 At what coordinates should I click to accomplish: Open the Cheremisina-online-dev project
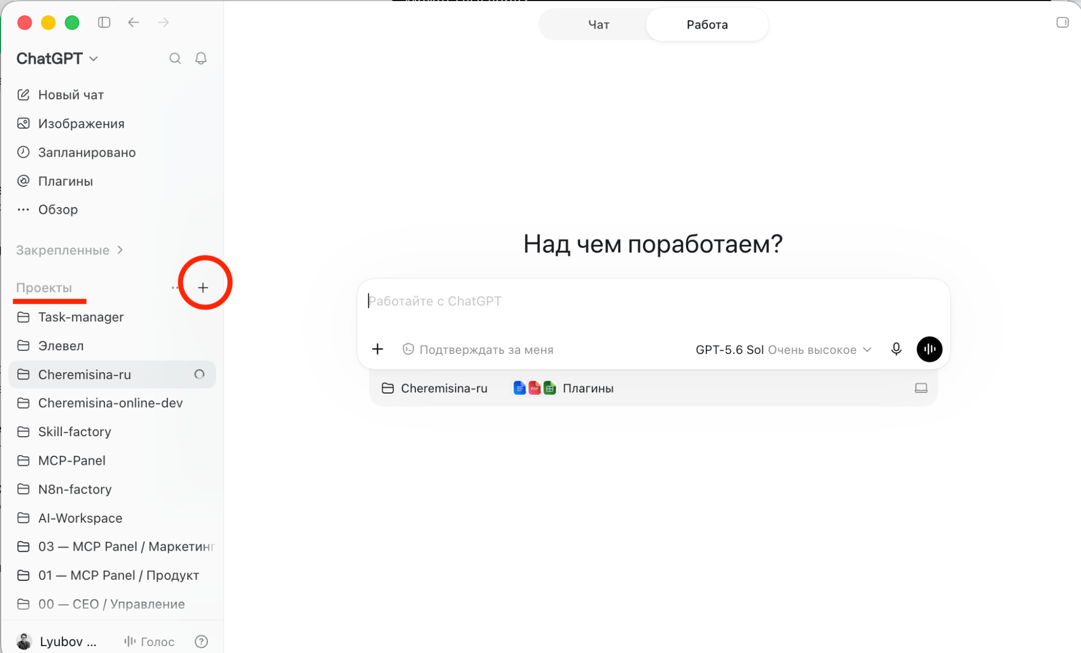click(112, 403)
